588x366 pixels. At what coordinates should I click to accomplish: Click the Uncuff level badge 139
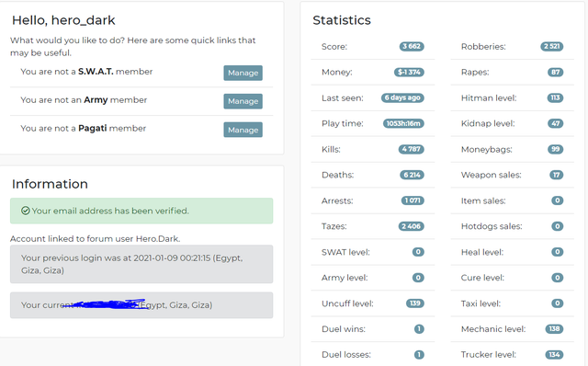[415, 303]
